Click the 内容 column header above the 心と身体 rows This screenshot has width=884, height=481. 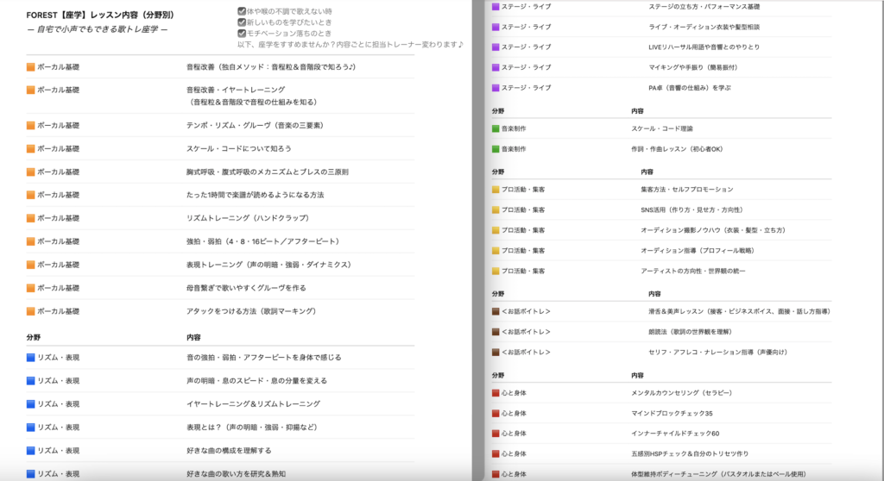pos(638,376)
